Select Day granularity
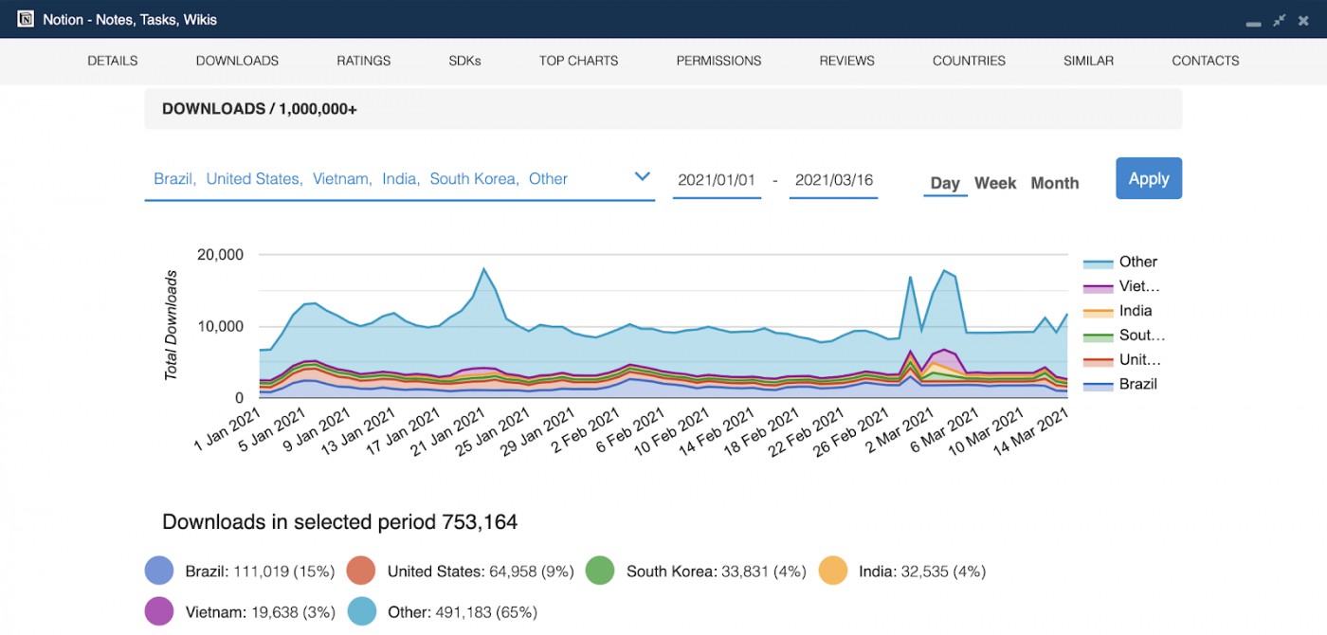 (945, 183)
